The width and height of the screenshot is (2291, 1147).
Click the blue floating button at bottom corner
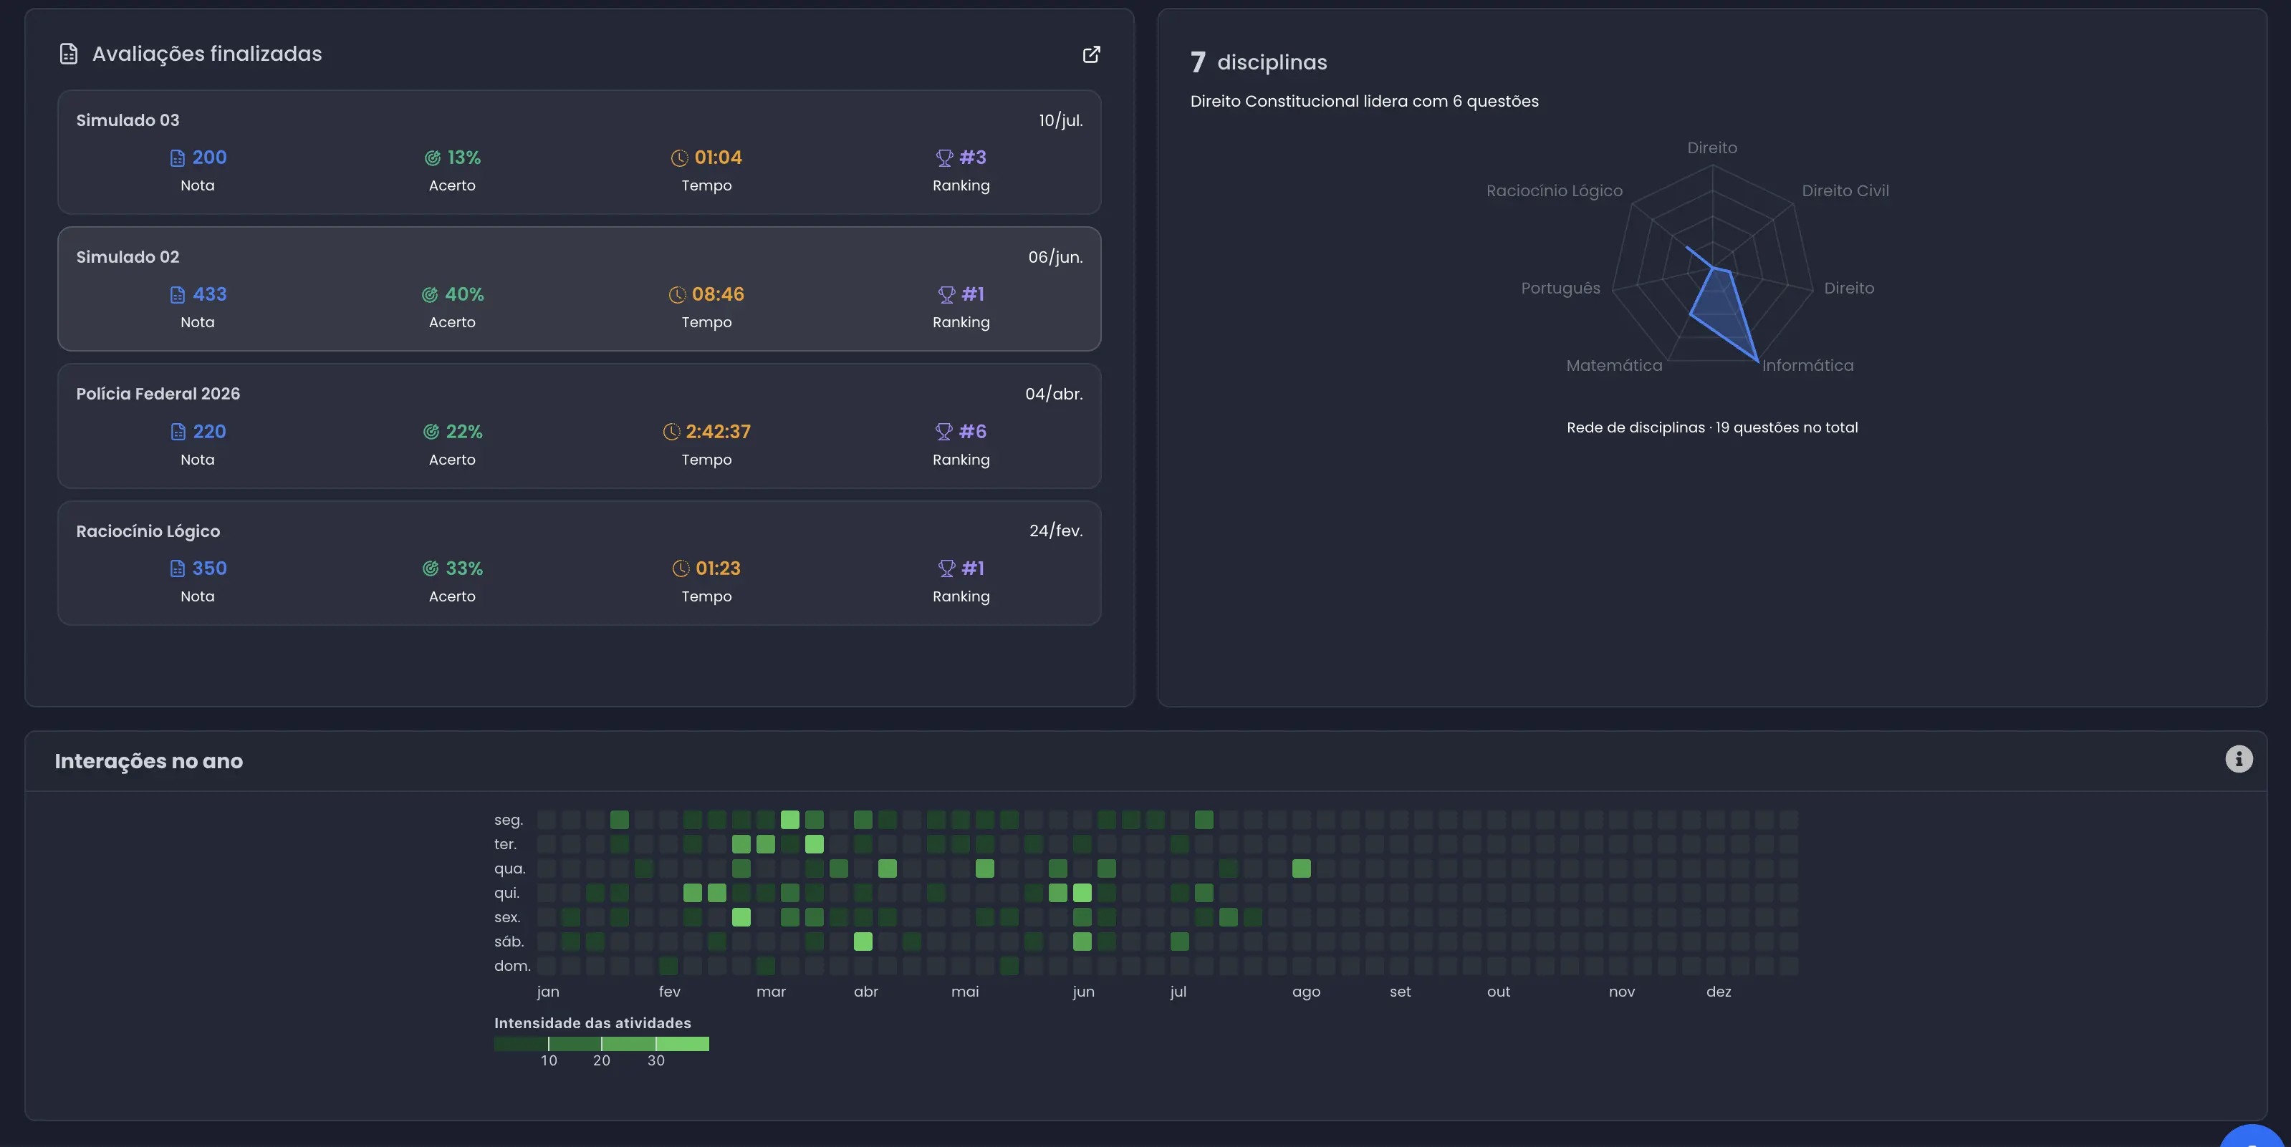(x=2253, y=1136)
